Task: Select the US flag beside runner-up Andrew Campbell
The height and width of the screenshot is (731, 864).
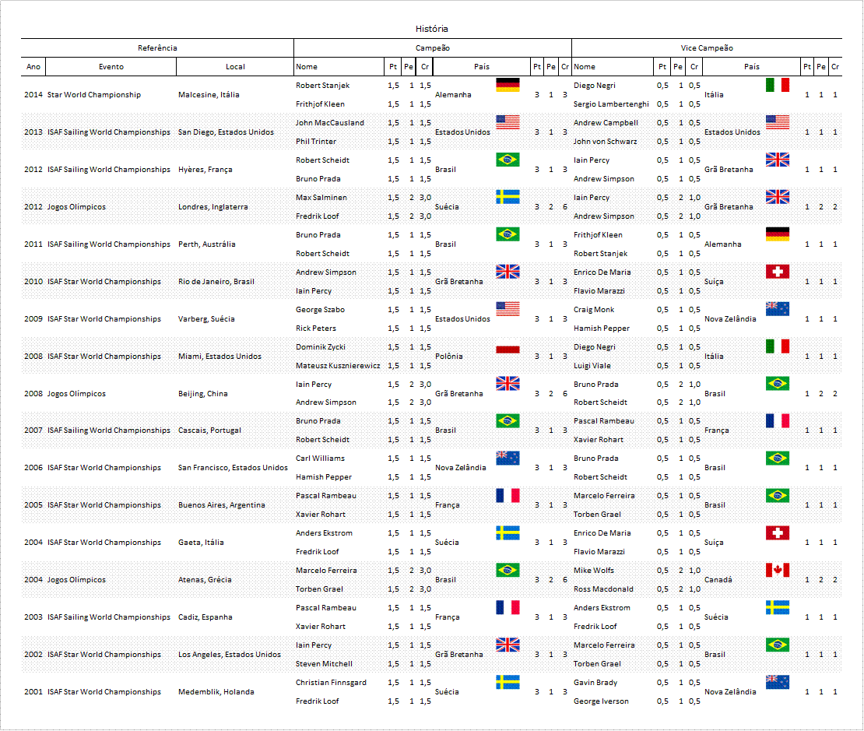Action: [x=778, y=122]
